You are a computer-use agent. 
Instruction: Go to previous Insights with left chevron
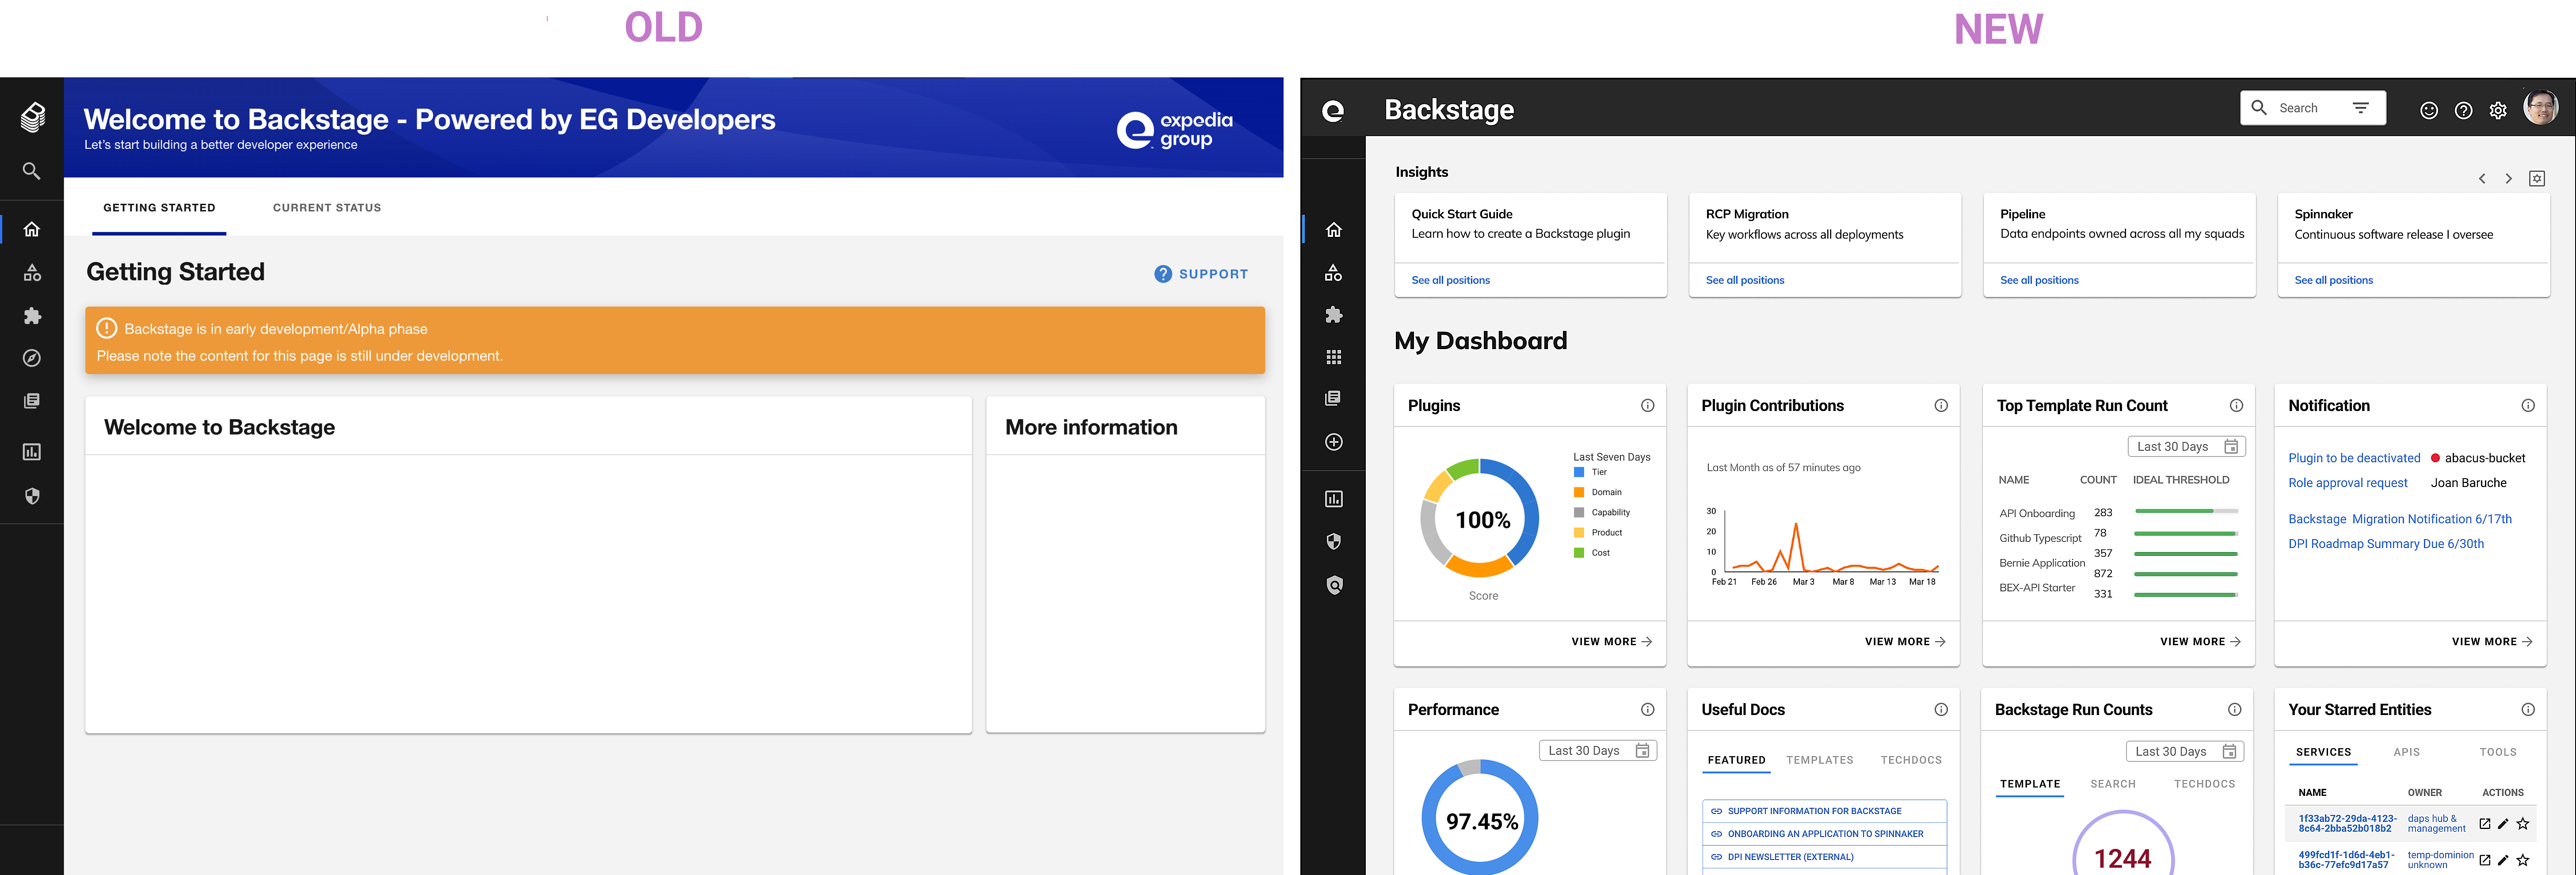2482,179
